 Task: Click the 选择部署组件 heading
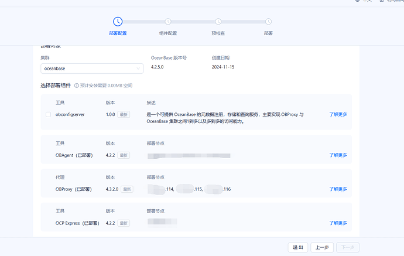[x=56, y=86]
